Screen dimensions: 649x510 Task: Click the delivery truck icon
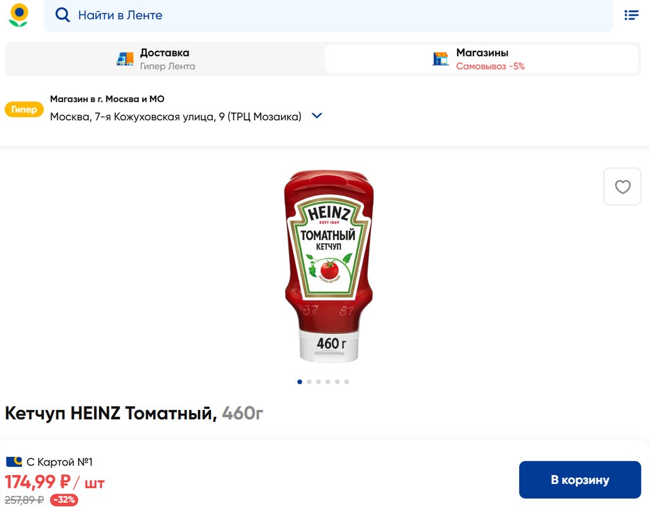(x=125, y=59)
